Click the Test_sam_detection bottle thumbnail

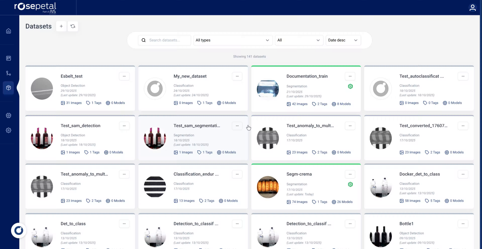(x=42, y=138)
